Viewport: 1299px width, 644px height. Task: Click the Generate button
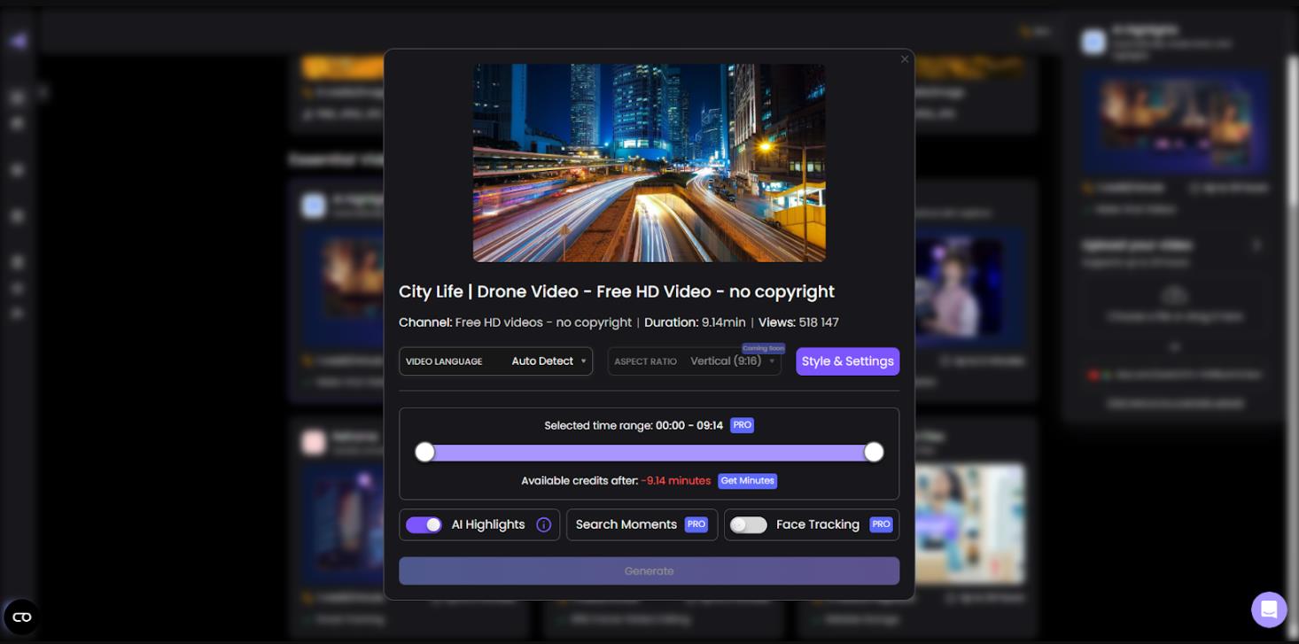649,571
